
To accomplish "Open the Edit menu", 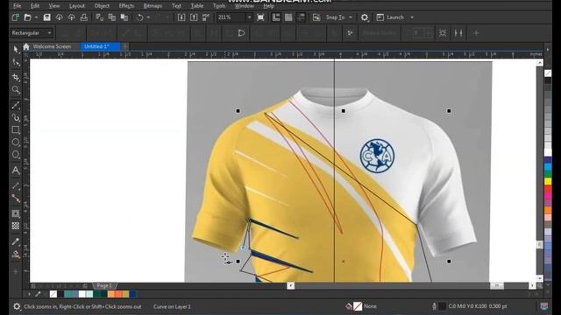I will click(35, 6).
